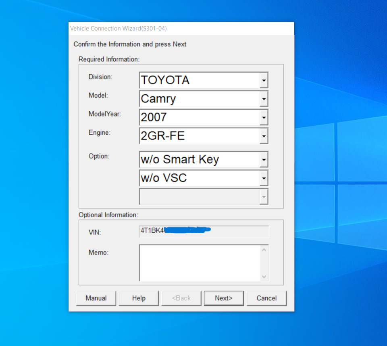Screen dimensions: 387x346
Task: Proceed with the Next> button
Action: pyautogui.click(x=224, y=298)
